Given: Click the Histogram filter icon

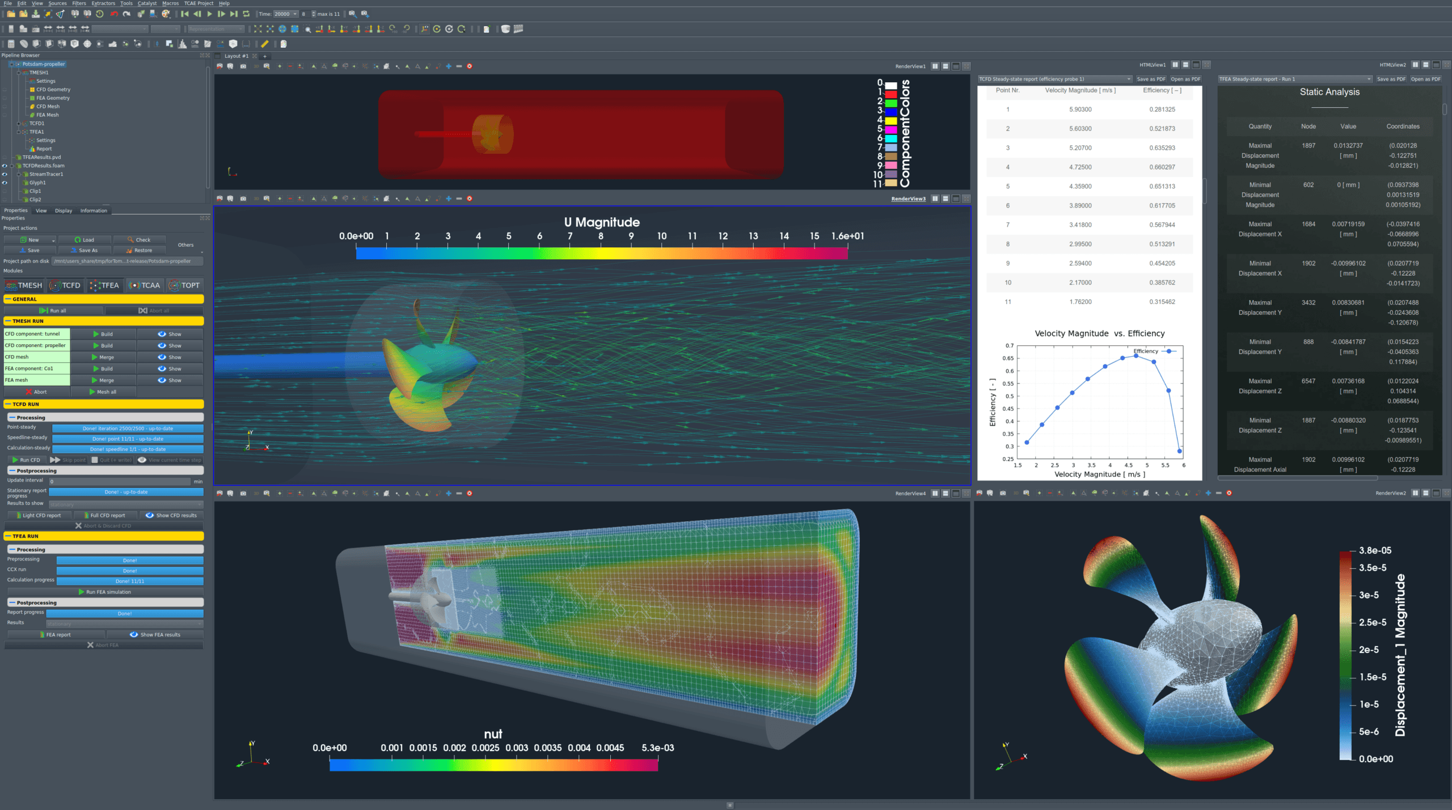Looking at the screenshot, I should point(182,44).
